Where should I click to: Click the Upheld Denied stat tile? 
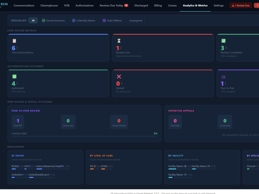point(119,122)
